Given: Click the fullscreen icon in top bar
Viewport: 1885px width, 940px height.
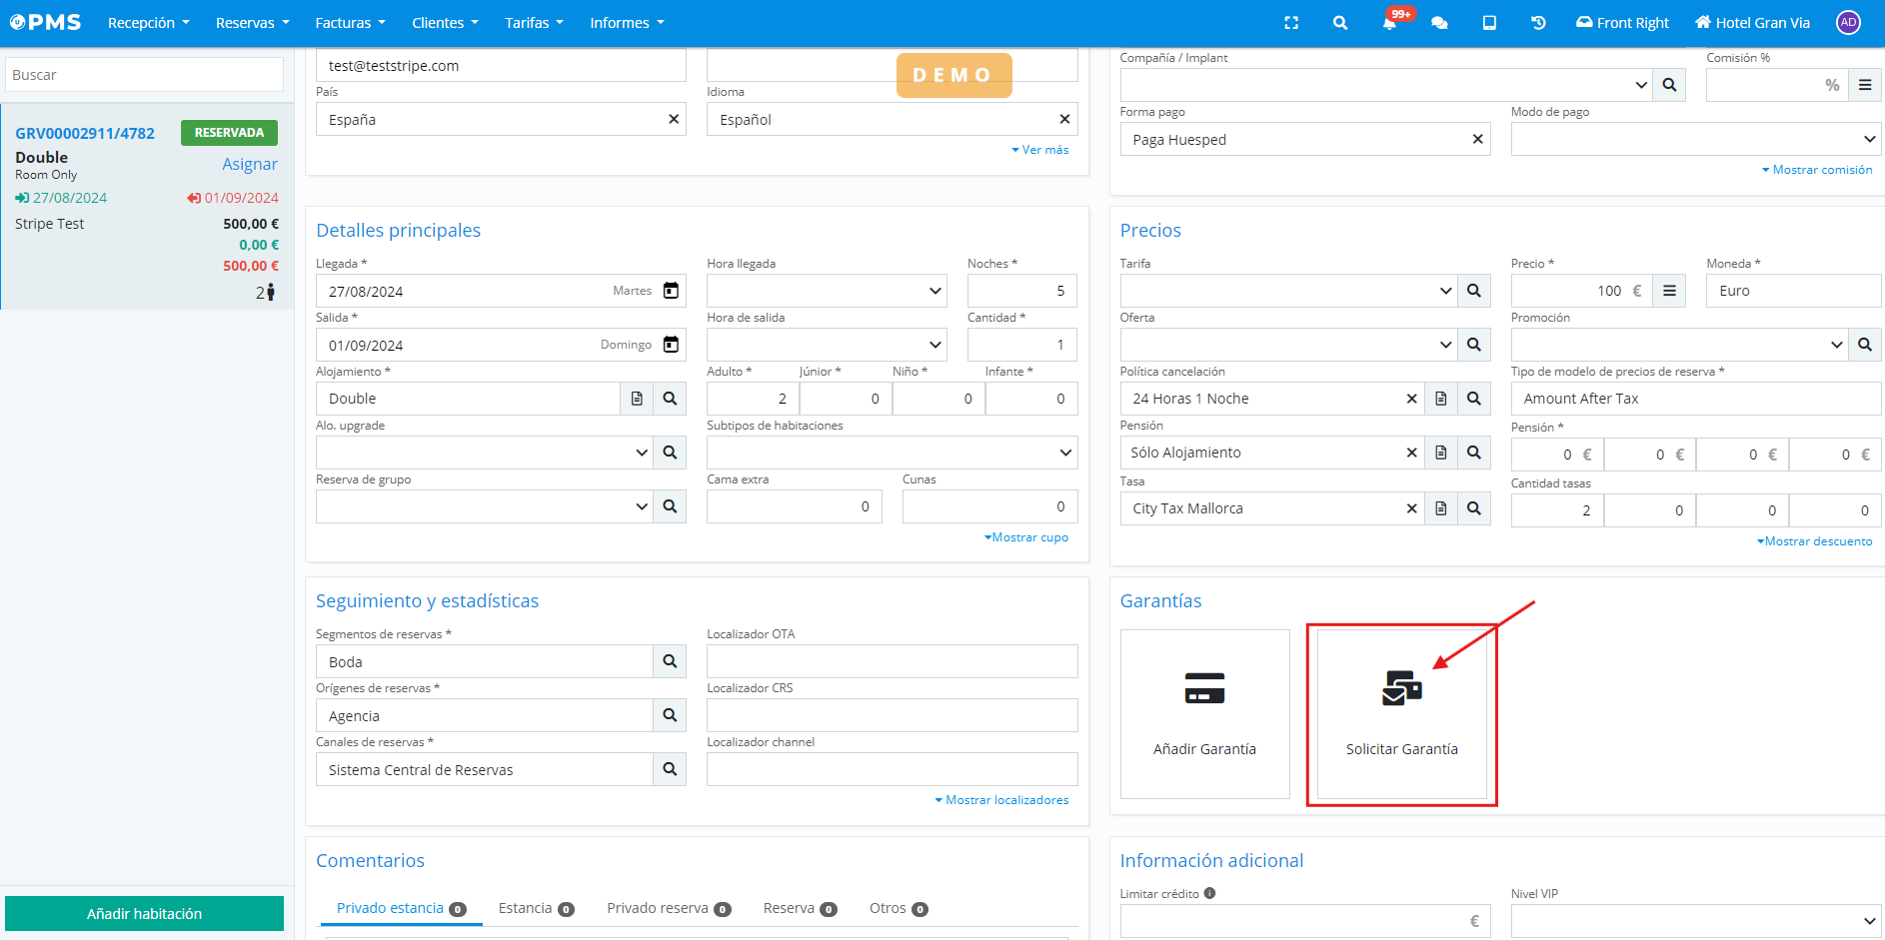Looking at the screenshot, I should coord(1291,23).
